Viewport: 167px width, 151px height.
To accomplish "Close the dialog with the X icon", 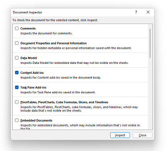I will (148, 12).
